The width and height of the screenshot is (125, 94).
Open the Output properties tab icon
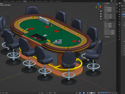pyautogui.click(x=120, y=12)
